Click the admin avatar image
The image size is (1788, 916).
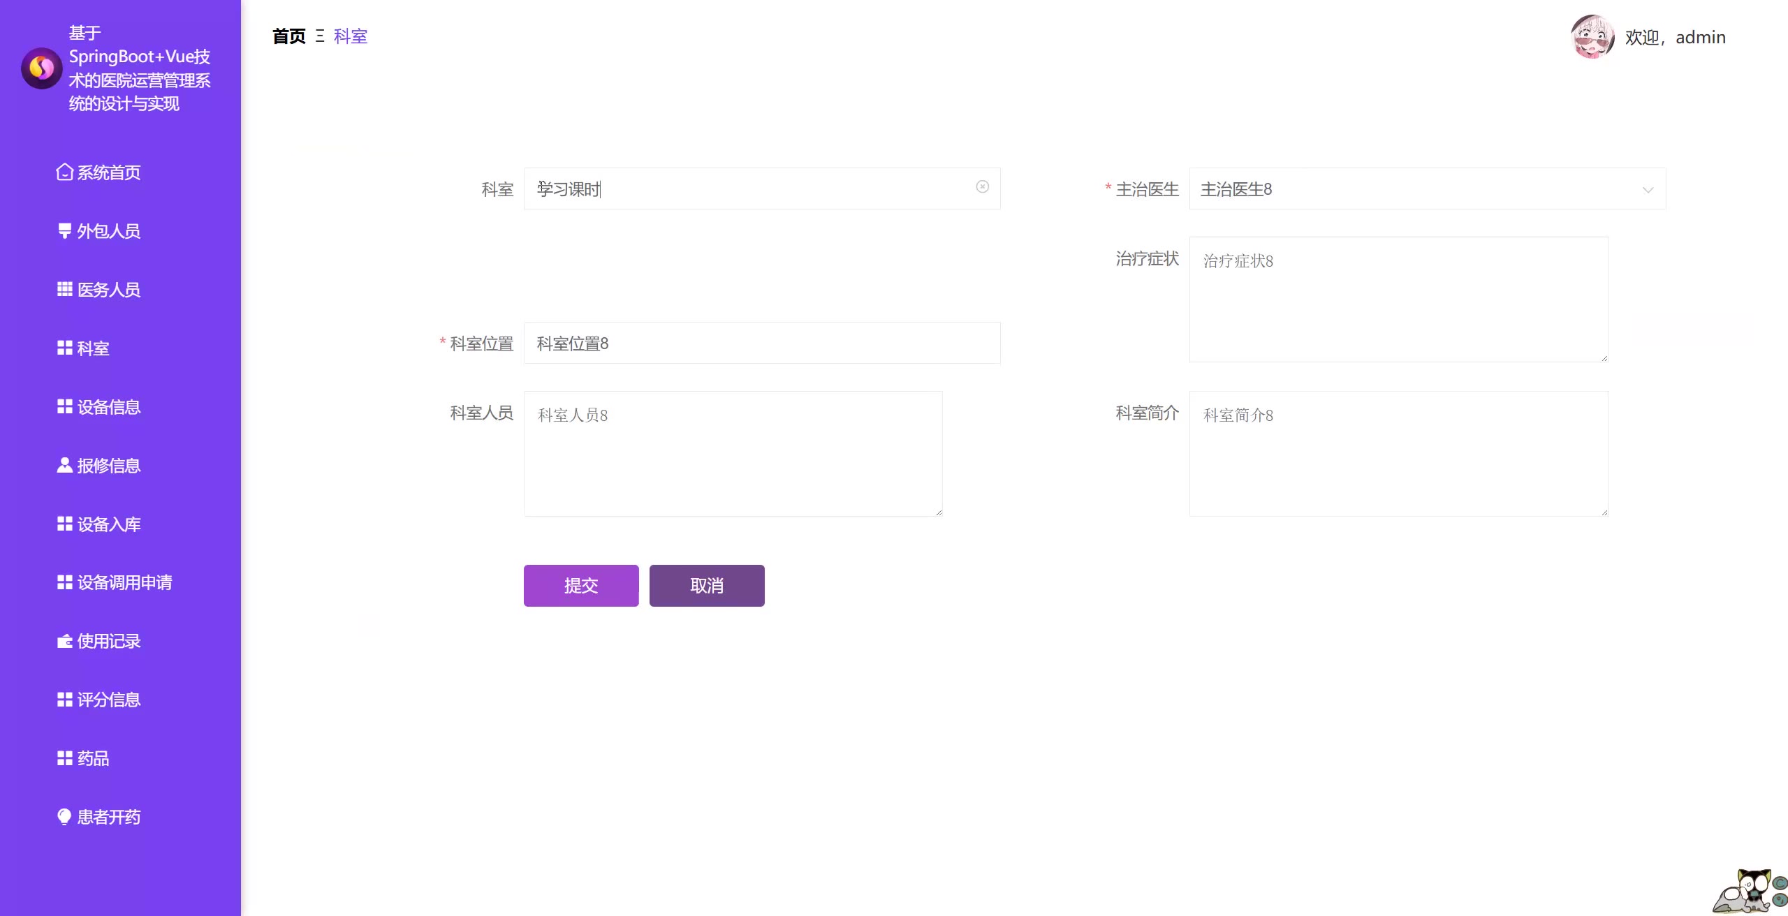pyautogui.click(x=1592, y=37)
